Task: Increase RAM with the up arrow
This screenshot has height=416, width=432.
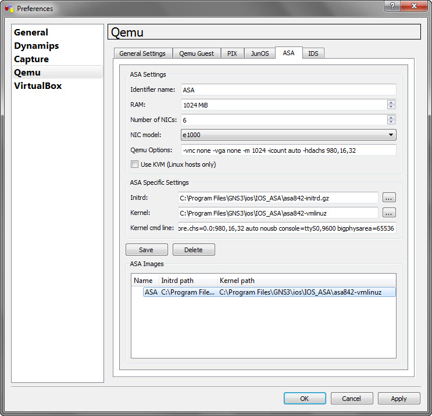Action: [x=391, y=102]
